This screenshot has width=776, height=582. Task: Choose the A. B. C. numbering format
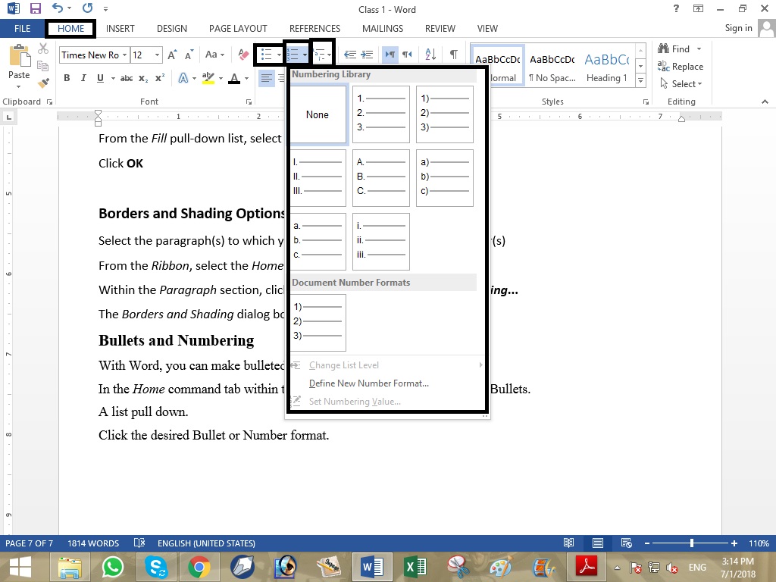pos(381,177)
